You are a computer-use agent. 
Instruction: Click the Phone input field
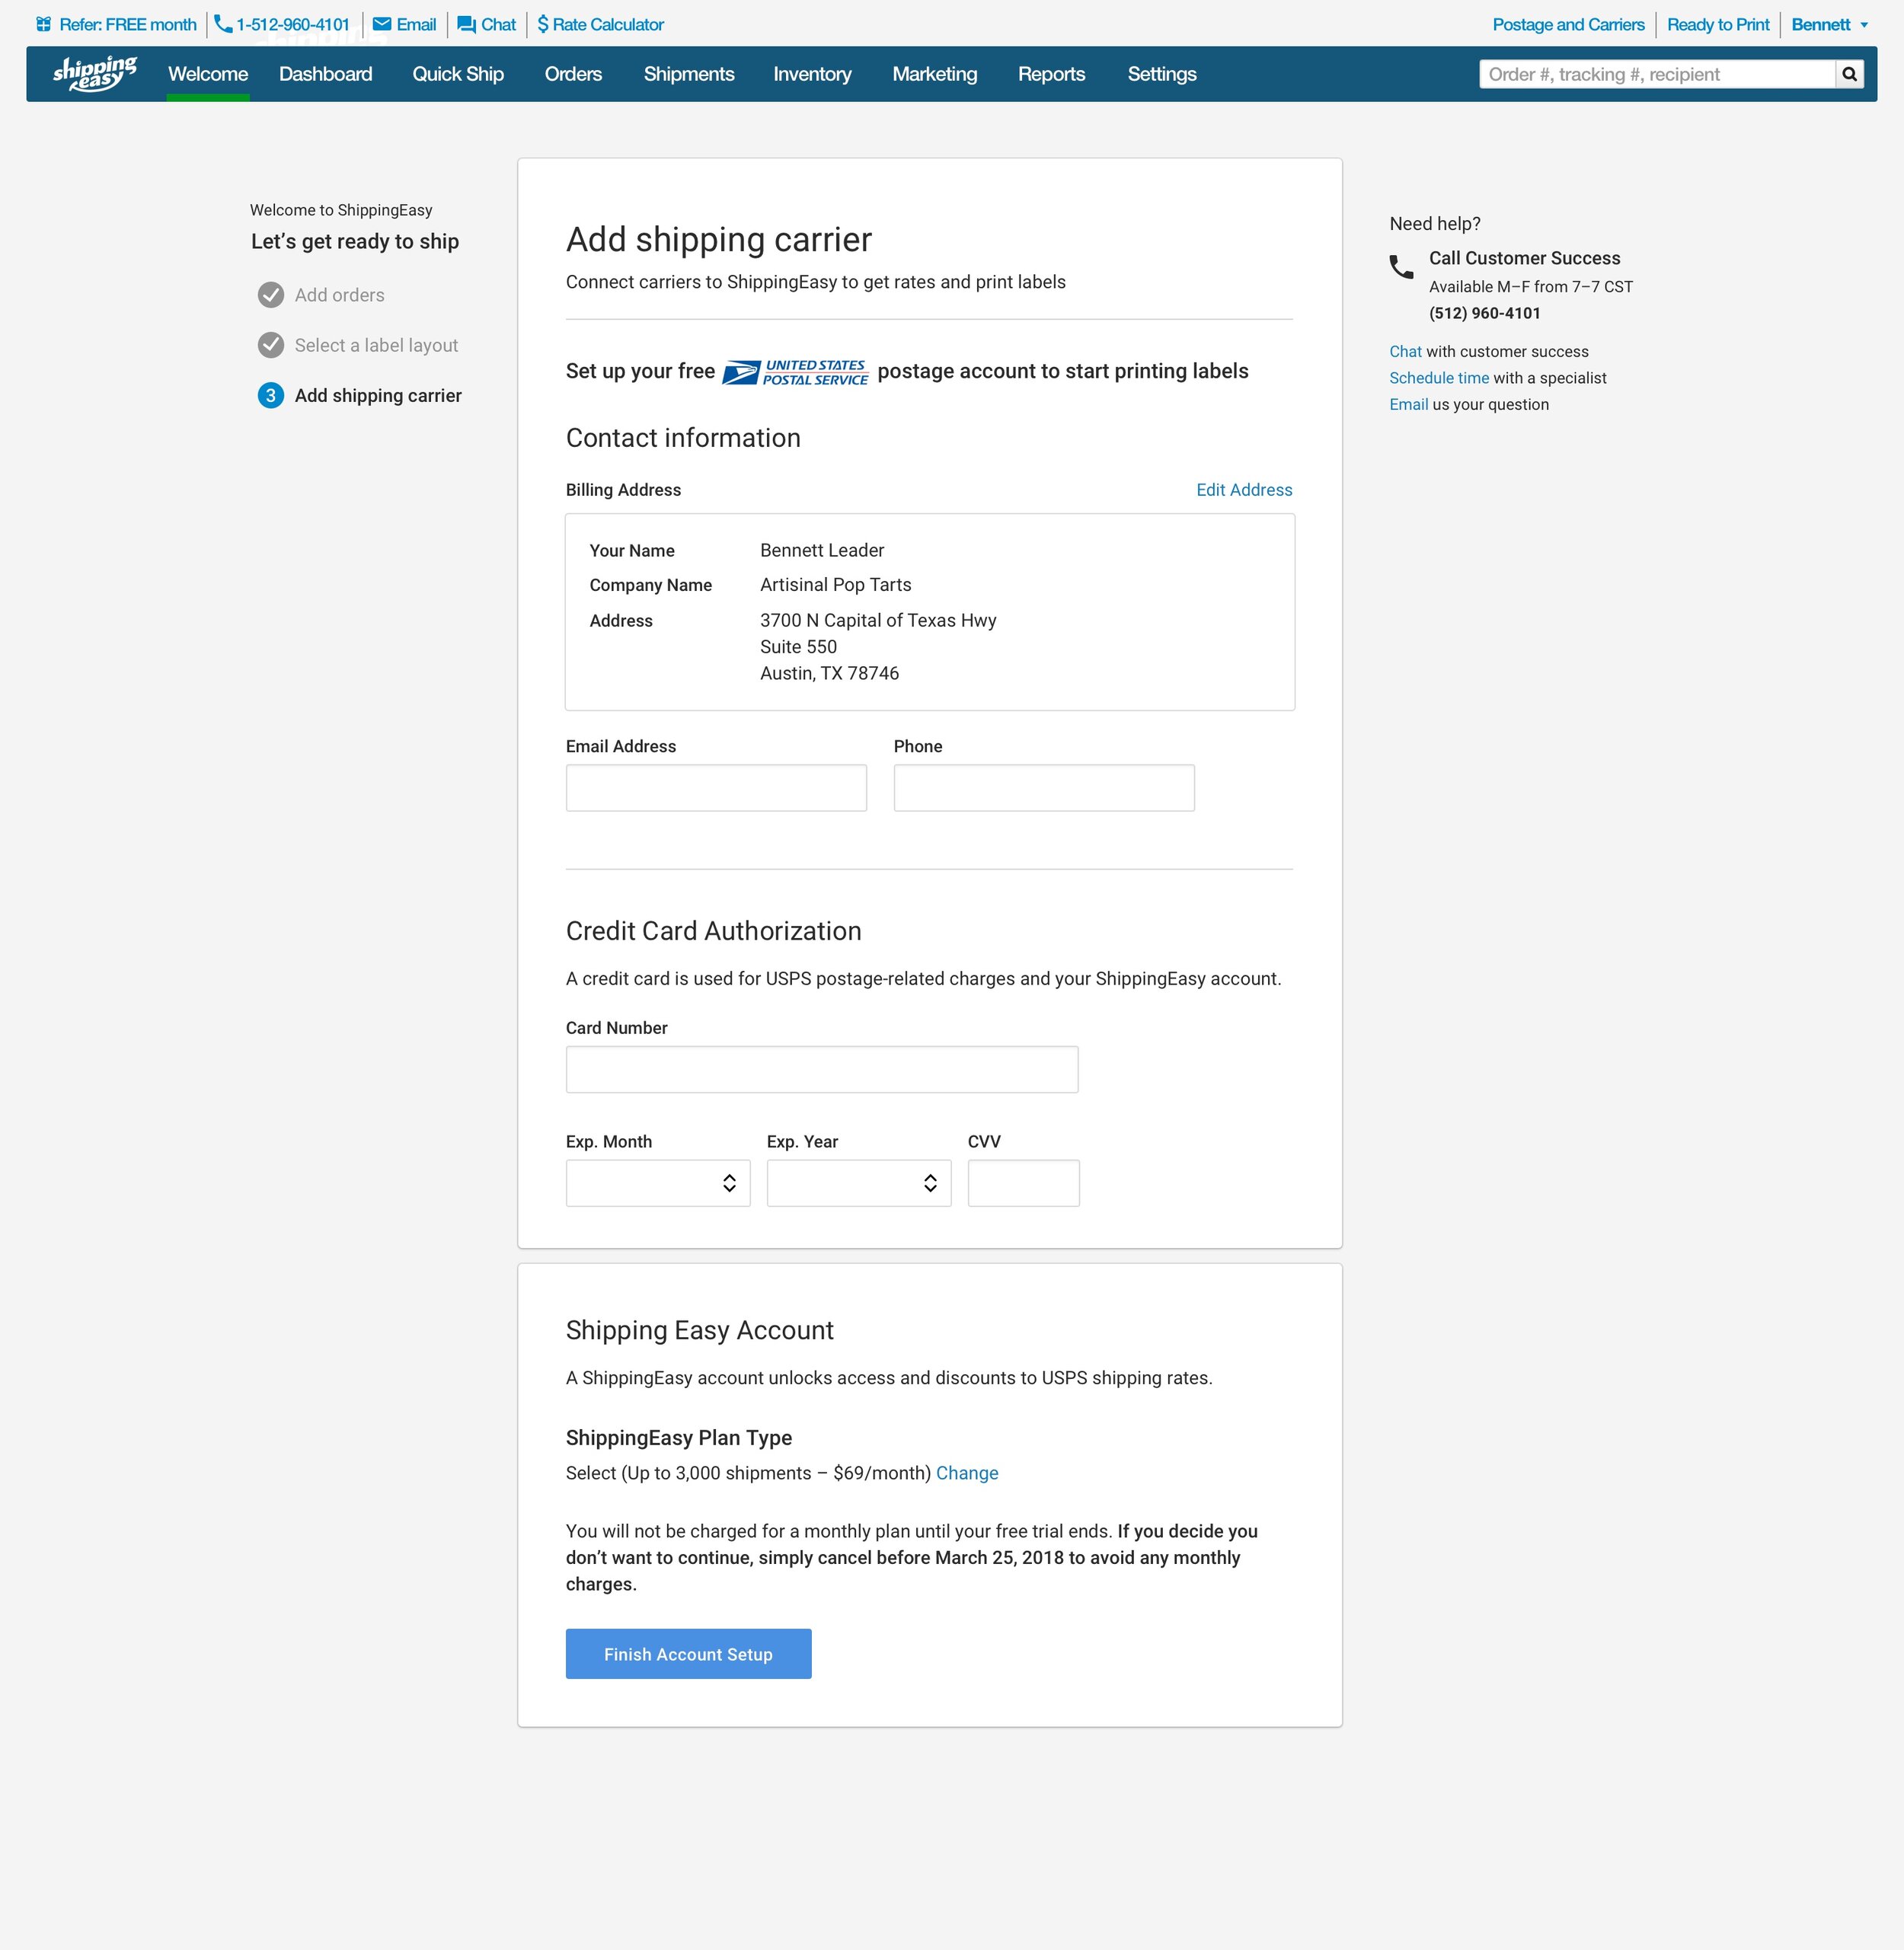1044,788
